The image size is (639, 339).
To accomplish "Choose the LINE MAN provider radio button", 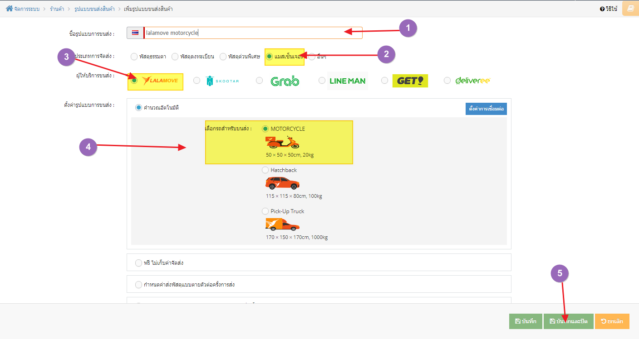I will (x=322, y=81).
